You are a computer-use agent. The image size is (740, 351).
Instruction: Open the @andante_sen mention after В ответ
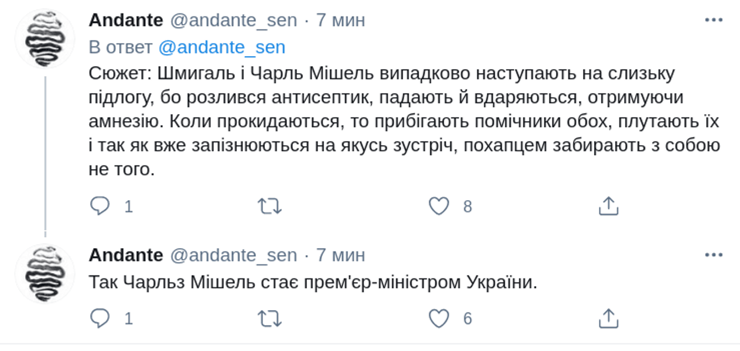(221, 47)
